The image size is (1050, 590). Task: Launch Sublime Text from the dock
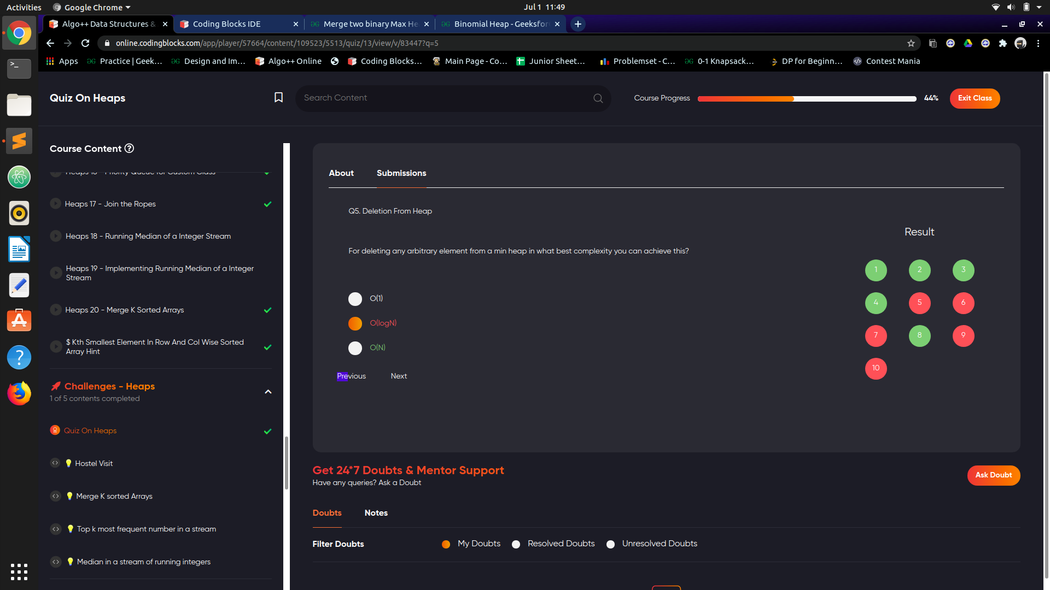(19, 141)
